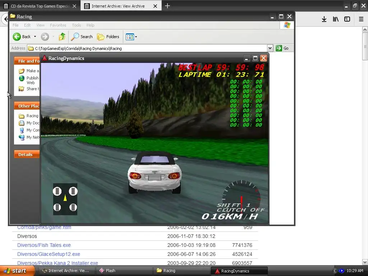The width and height of the screenshot is (368, 276).
Task: Switch to Internet Archive: View Archive tab
Action: tap(118, 6)
